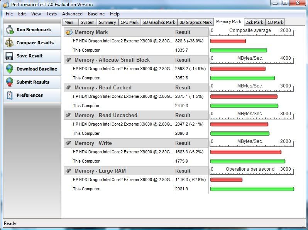
Task: Click the Read Uncached memory chip icon
Action: [x=68, y=115]
